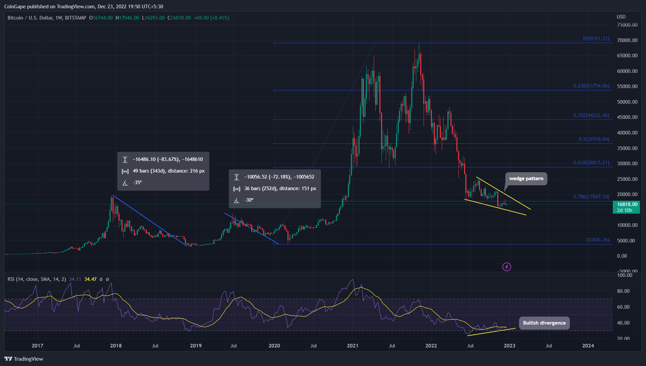Select the 2021 label on time axis
The height and width of the screenshot is (366, 646).
click(x=353, y=345)
